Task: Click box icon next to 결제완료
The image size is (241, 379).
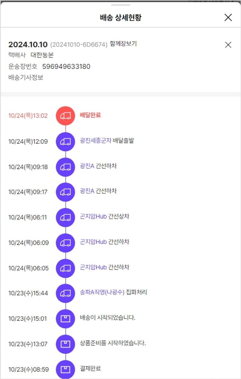Action: pyautogui.click(x=66, y=369)
